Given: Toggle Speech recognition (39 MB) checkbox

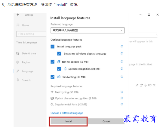Looking at the screenshot, I should 59,69.
